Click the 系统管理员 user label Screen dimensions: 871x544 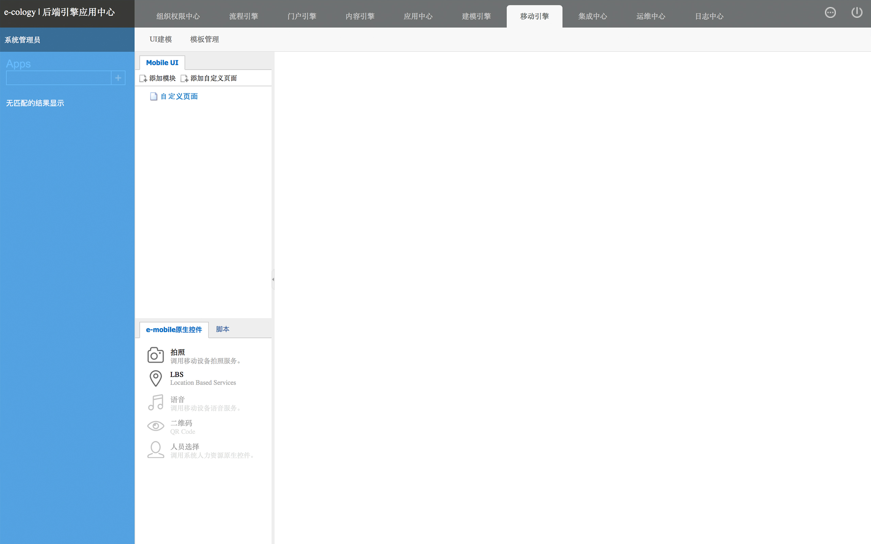tap(22, 40)
